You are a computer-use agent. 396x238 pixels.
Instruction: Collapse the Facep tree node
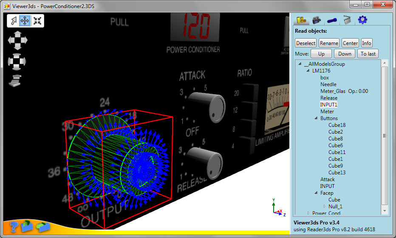[x=316, y=193]
